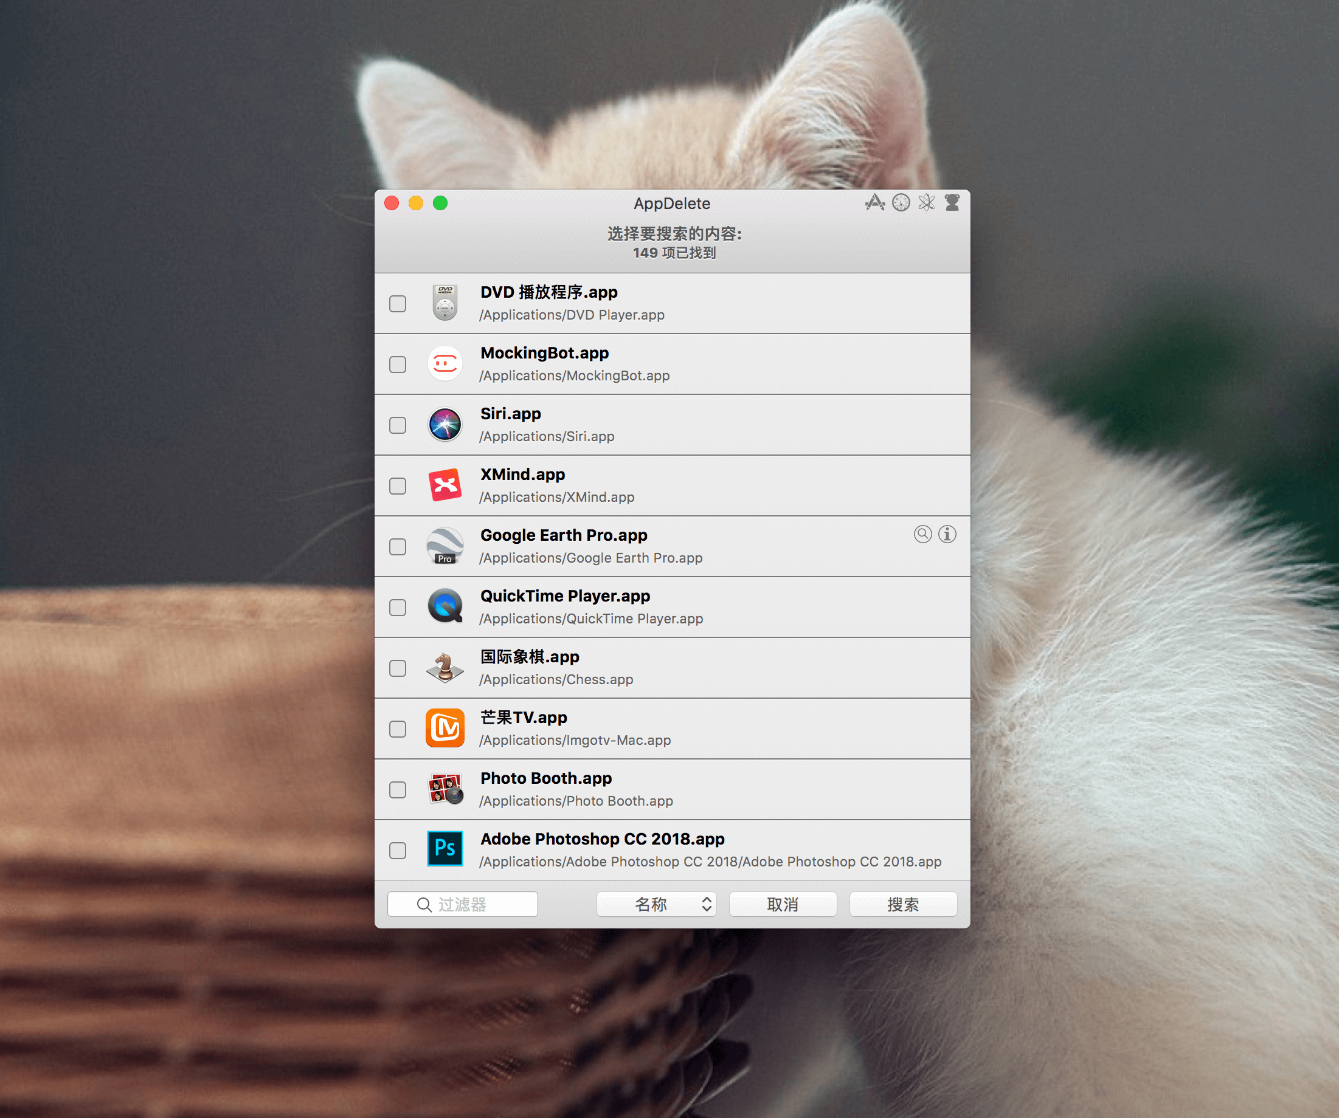Click the 取消 button
Image resolution: width=1339 pixels, height=1118 pixels.
tap(783, 904)
